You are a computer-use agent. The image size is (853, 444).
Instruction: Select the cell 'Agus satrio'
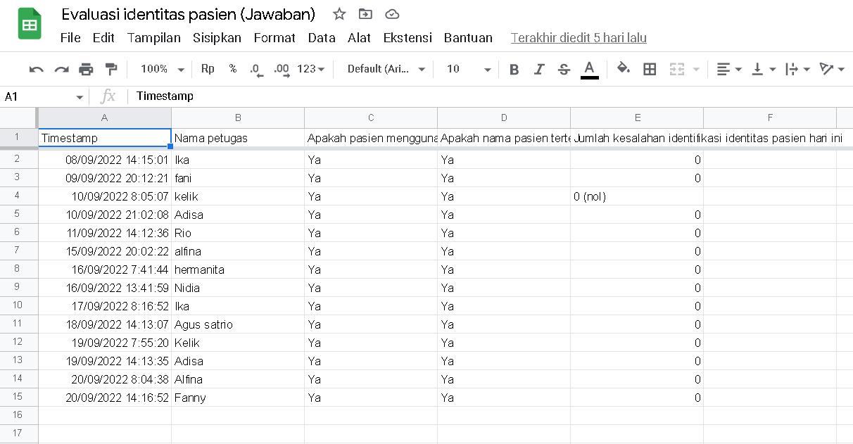click(x=238, y=324)
